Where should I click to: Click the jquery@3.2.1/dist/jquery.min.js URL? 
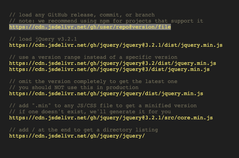click(116, 45)
